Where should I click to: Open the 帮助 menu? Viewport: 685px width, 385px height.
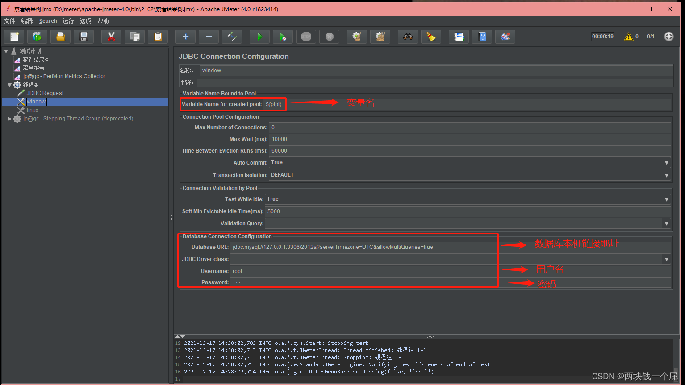tap(103, 21)
